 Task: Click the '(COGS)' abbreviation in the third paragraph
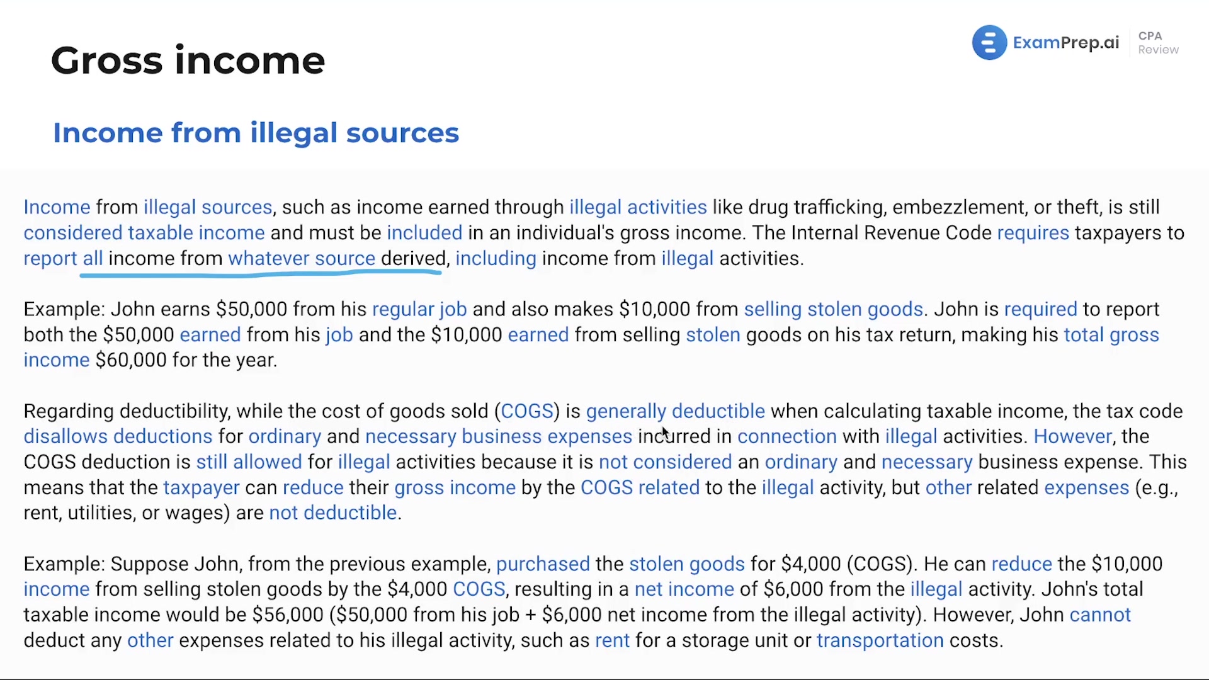tap(527, 411)
